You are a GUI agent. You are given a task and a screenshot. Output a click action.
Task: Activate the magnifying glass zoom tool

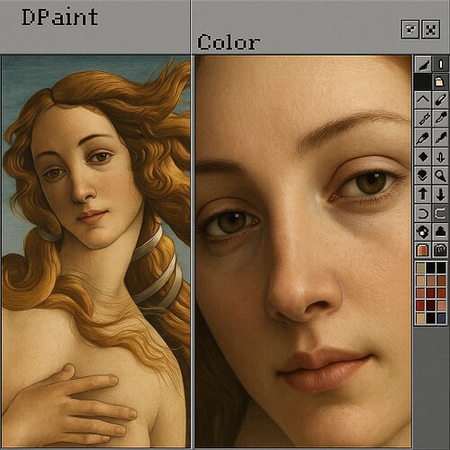[x=440, y=175]
